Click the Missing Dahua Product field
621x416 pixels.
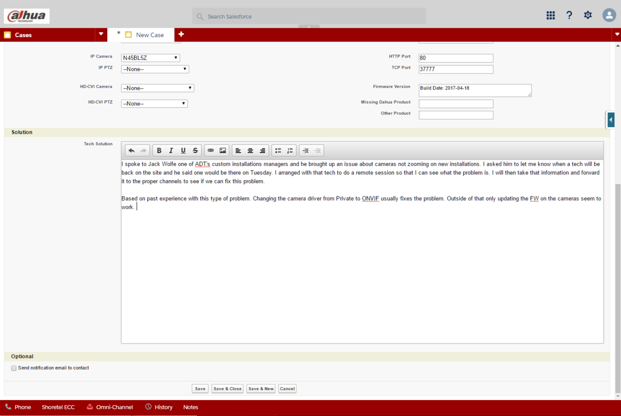click(x=456, y=104)
